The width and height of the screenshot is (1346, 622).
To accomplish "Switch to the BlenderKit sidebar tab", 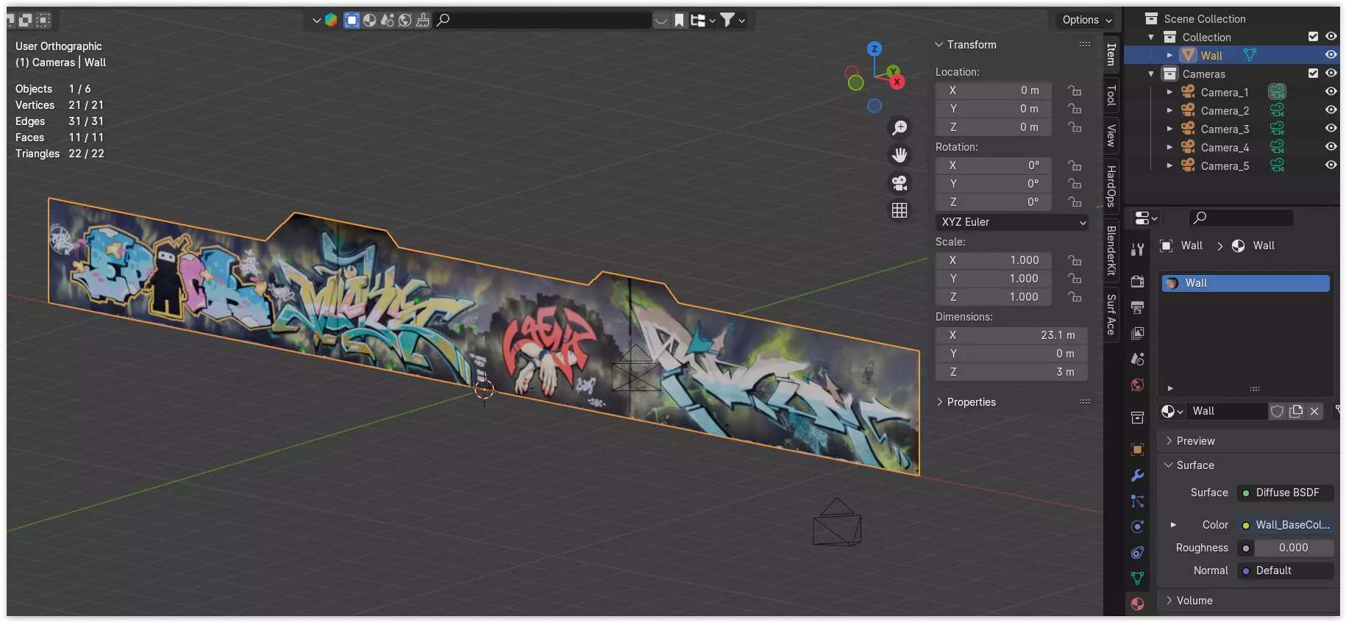I will point(1111,250).
